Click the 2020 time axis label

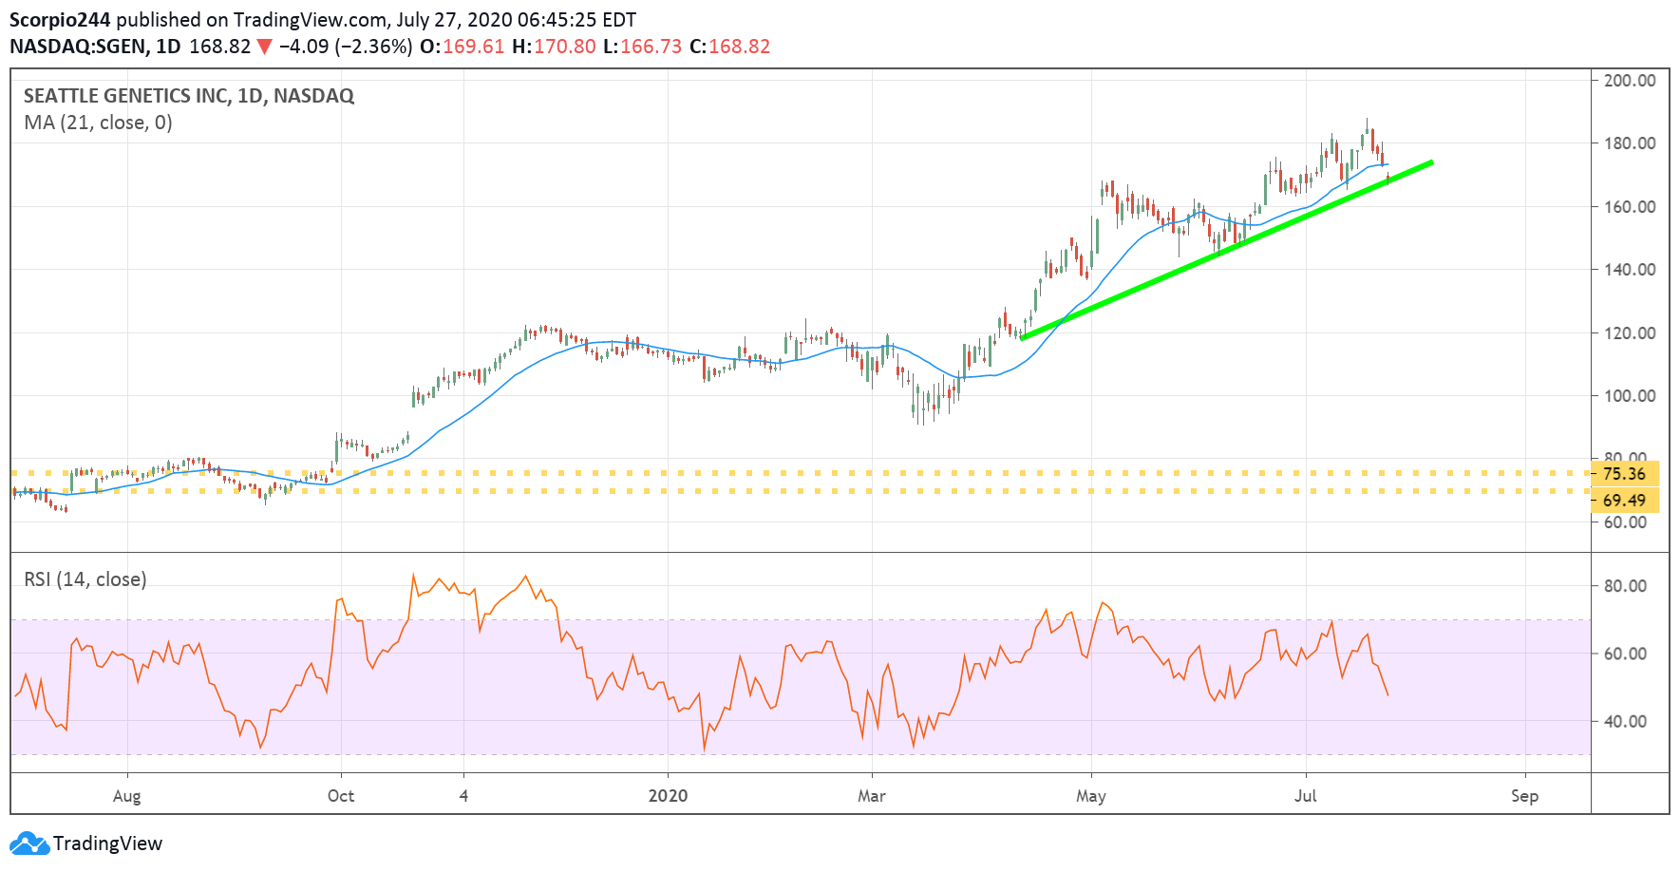coord(668,796)
